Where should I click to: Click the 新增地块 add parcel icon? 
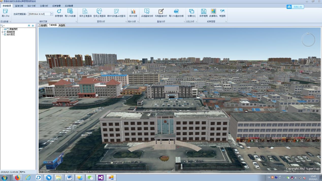pyautogui.click(x=59, y=11)
